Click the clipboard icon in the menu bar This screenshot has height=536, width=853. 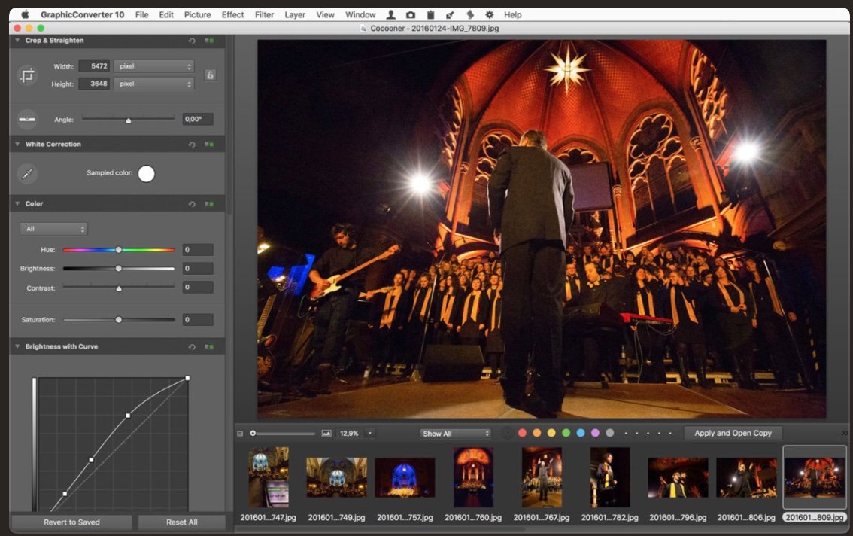point(430,15)
